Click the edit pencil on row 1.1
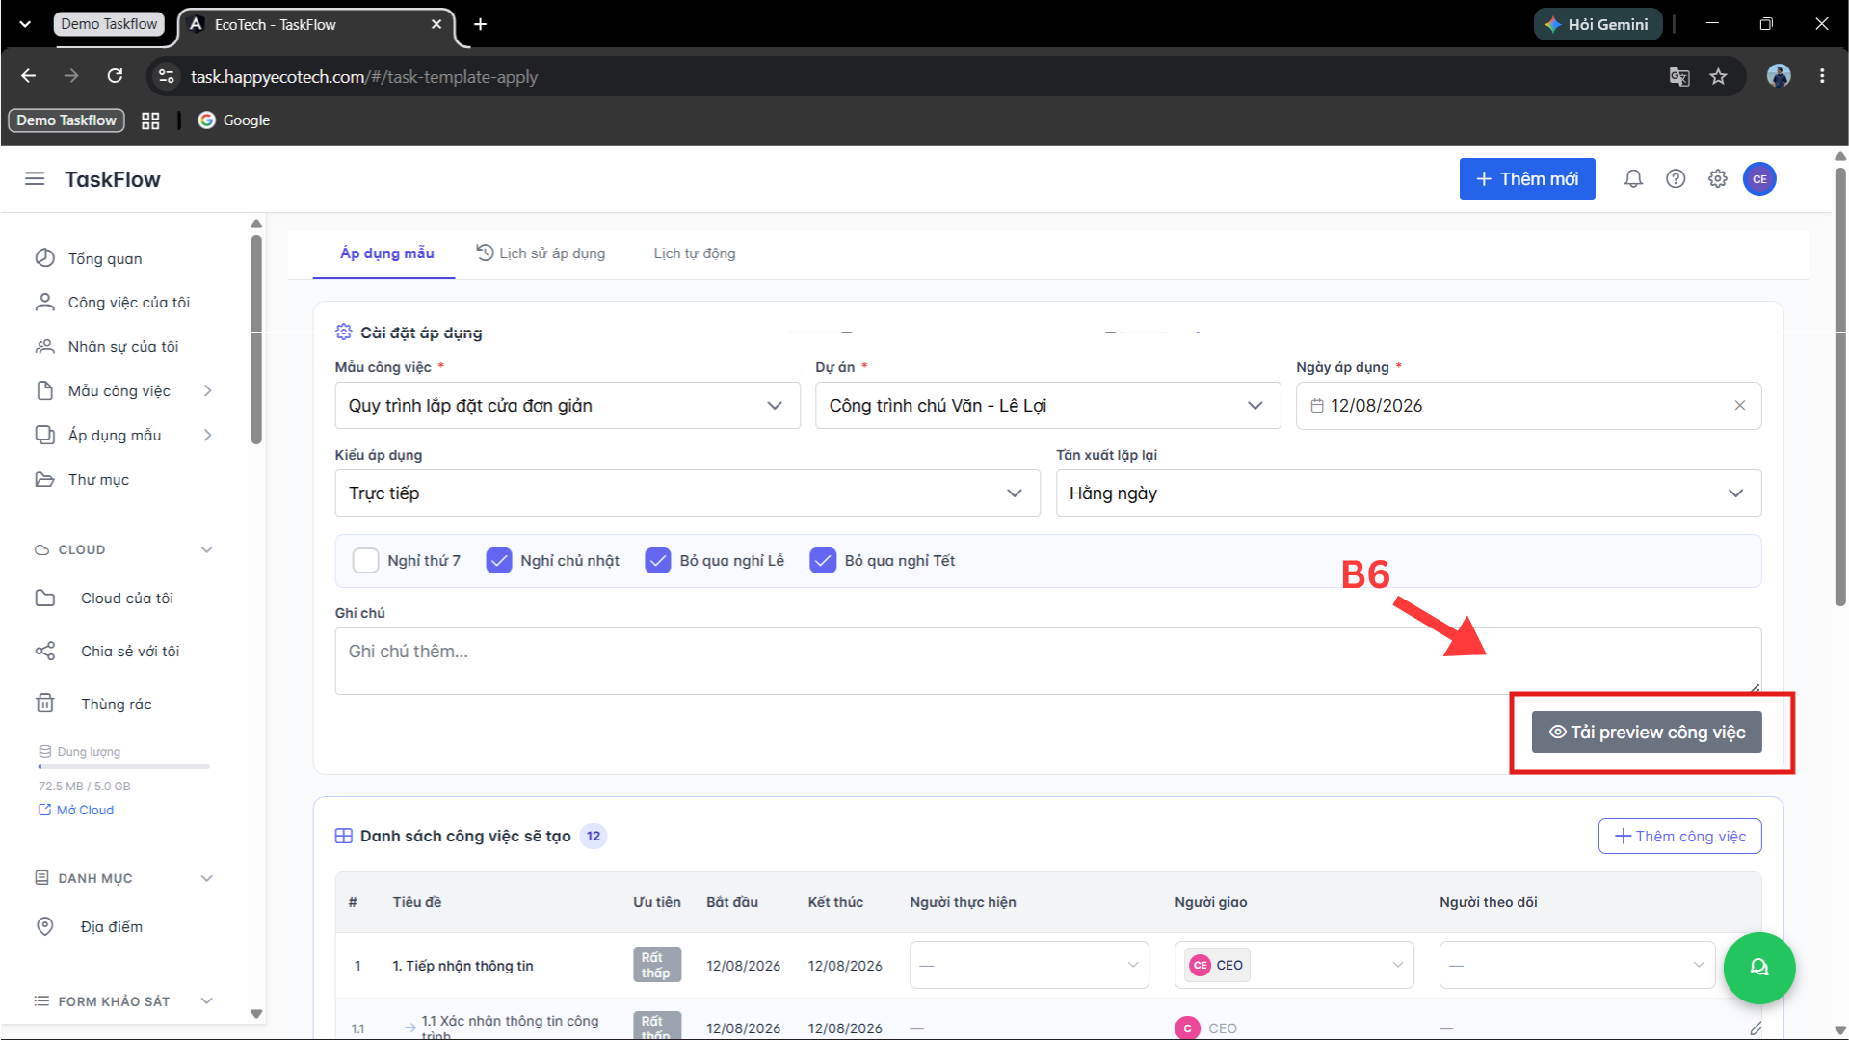Image resolution: width=1849 pixels, height=1040 pixels. point(1756,1028)
